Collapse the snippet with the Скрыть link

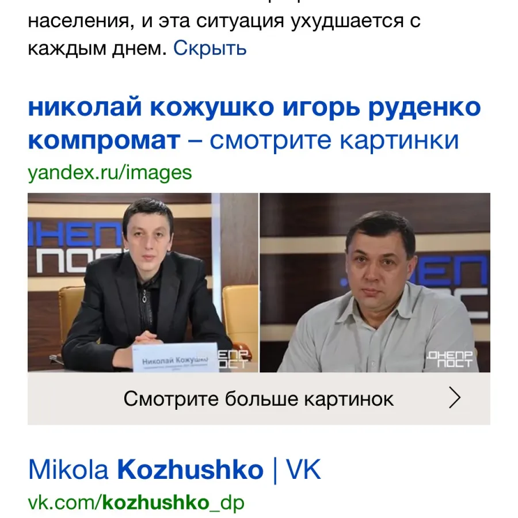tap(210, 48)
